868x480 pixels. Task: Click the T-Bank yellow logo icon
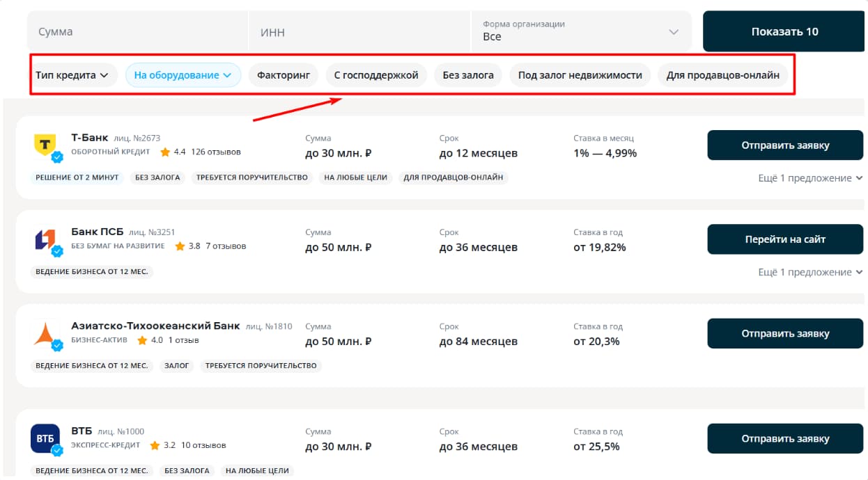coord(45,145)
